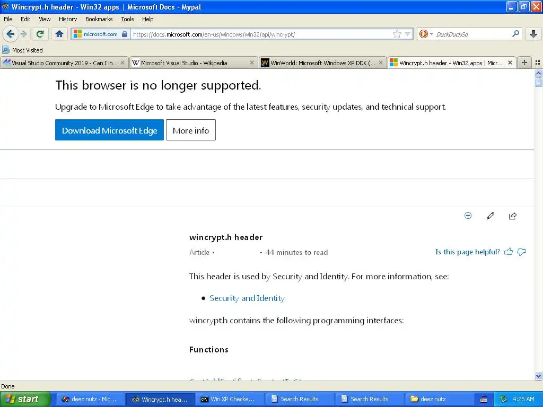Click the search magnifier icon
The height and width of the screenshot is (407, 543).
coord(515,34)
